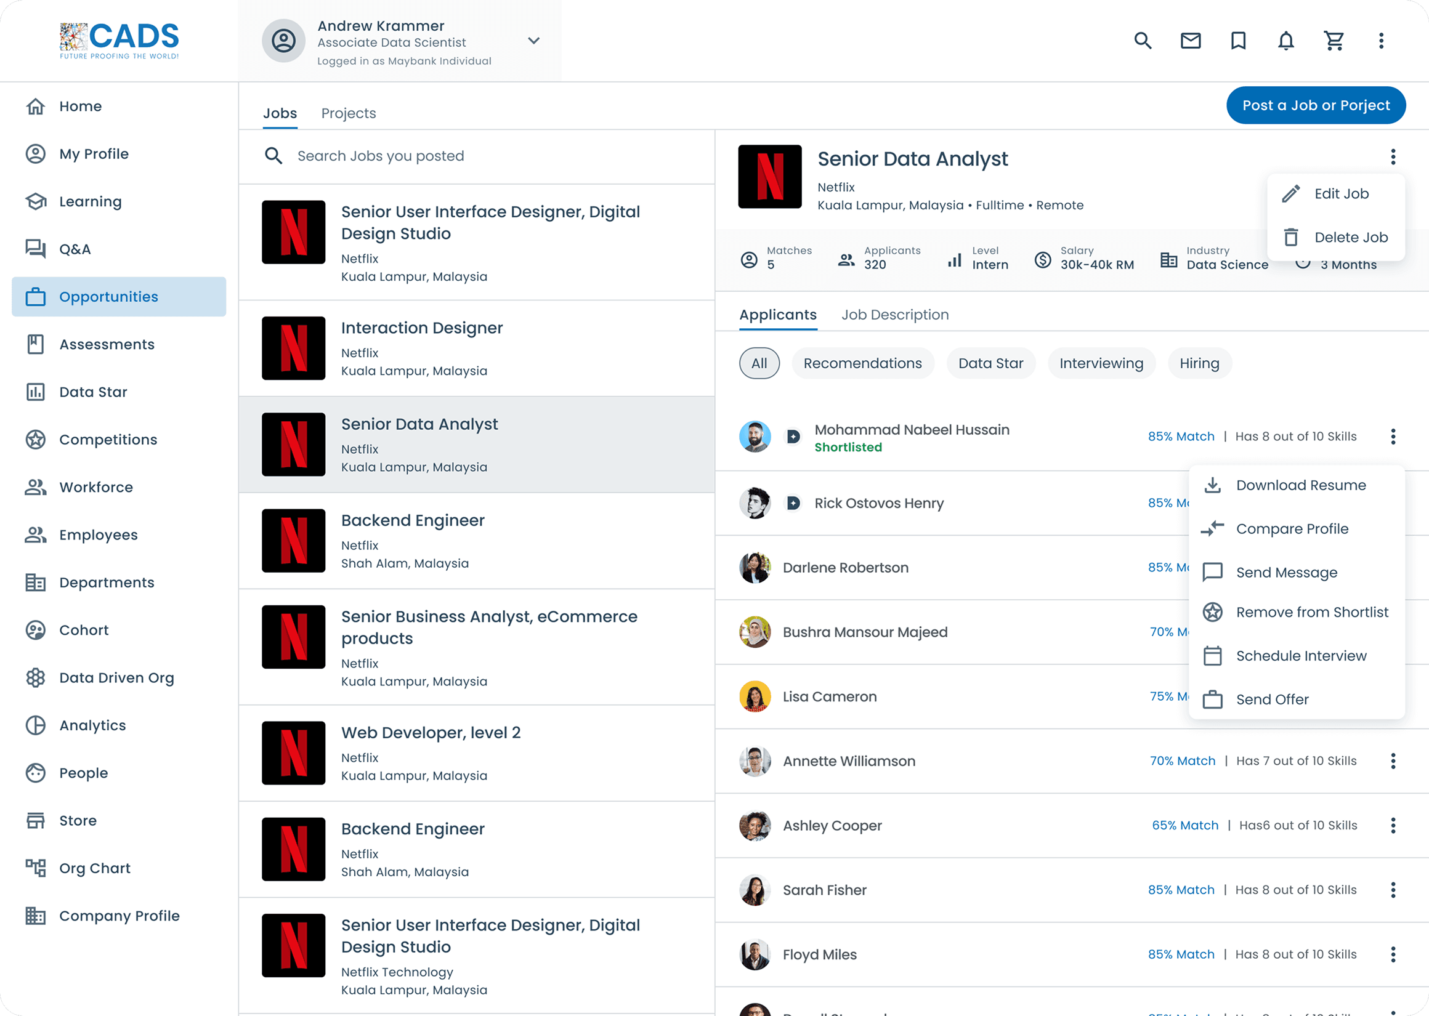
Task: Toggle the Recomendations filter chip
Action: click(x=862, y=363)
